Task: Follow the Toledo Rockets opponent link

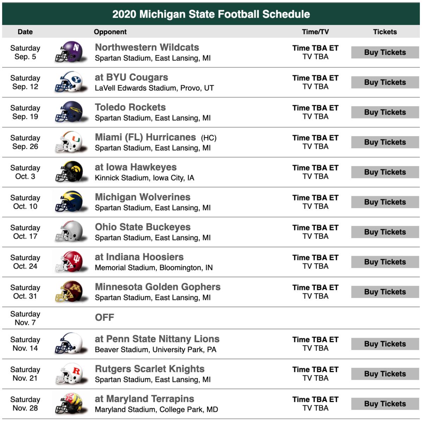Action: tap(130, 107)
